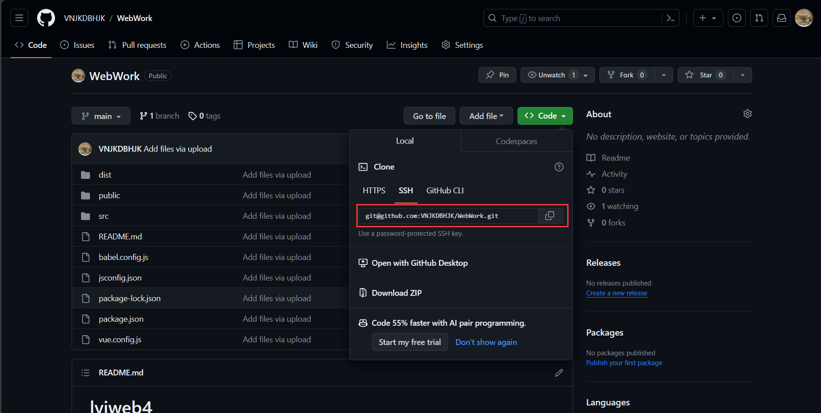Open the hamburger navigation menu
Screen dimensions: 821x413
[x=19, y=18]
